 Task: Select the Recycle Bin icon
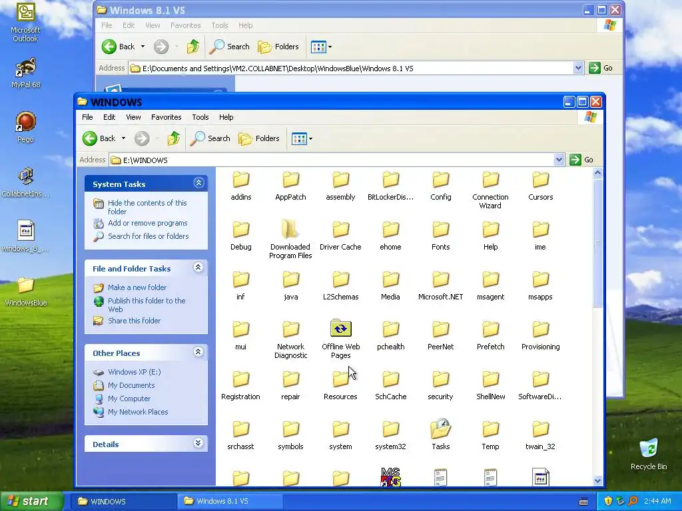pos(649,454)
